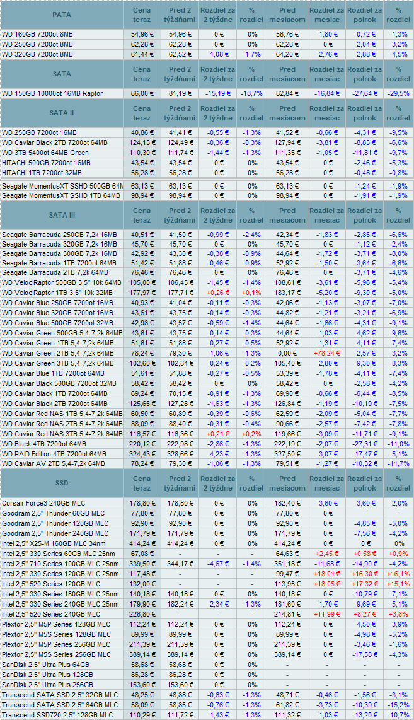This screenshot has height=720, width=414.
Task: Click 66,00 € price in Raptor row
Action: tap(142, 94)
